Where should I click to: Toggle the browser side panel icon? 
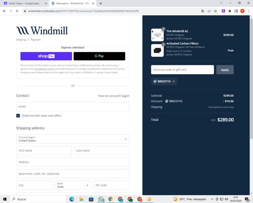(236, 11)
